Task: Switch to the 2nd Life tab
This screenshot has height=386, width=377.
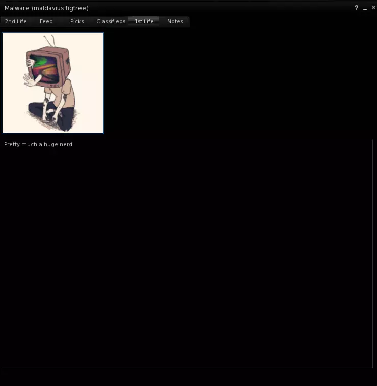Action: [x=16, y=21]
